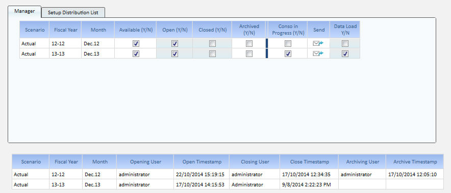Image resolution: width=451 pixels, height=193 pixels.
Task: Click the Scenario header in the top table
Action: [35, 30]
